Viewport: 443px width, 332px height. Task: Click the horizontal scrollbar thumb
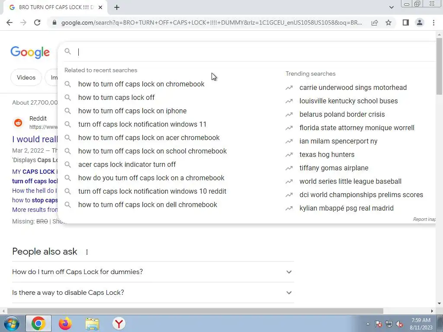pyautogui.click(x=195, y=311)
